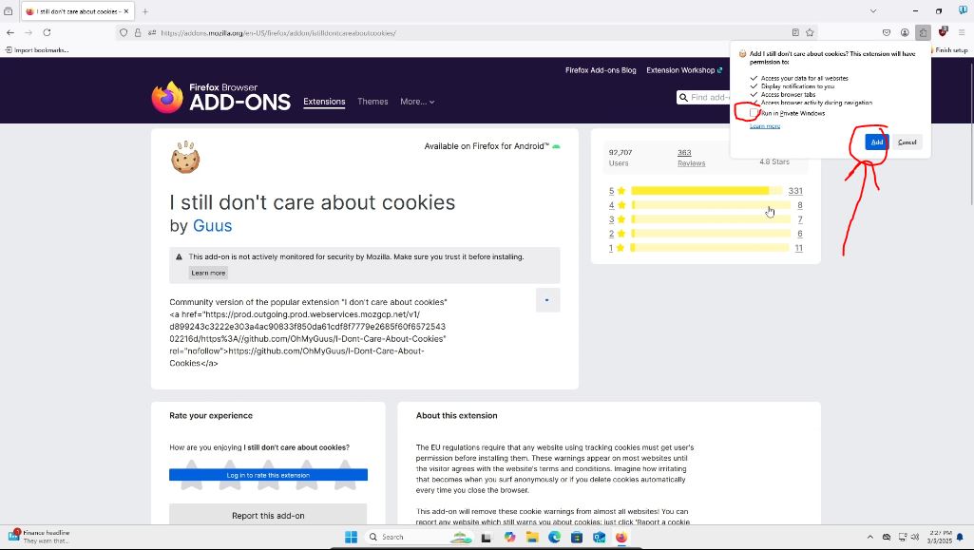Click the padlock site security icon
The height and width of the screenshot is (550, 974).
click(138, 33)
